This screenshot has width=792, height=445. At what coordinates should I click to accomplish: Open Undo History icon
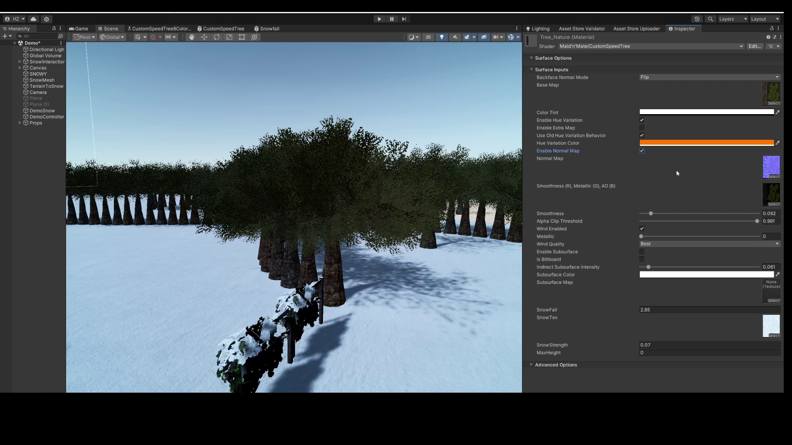click(697, 19)
